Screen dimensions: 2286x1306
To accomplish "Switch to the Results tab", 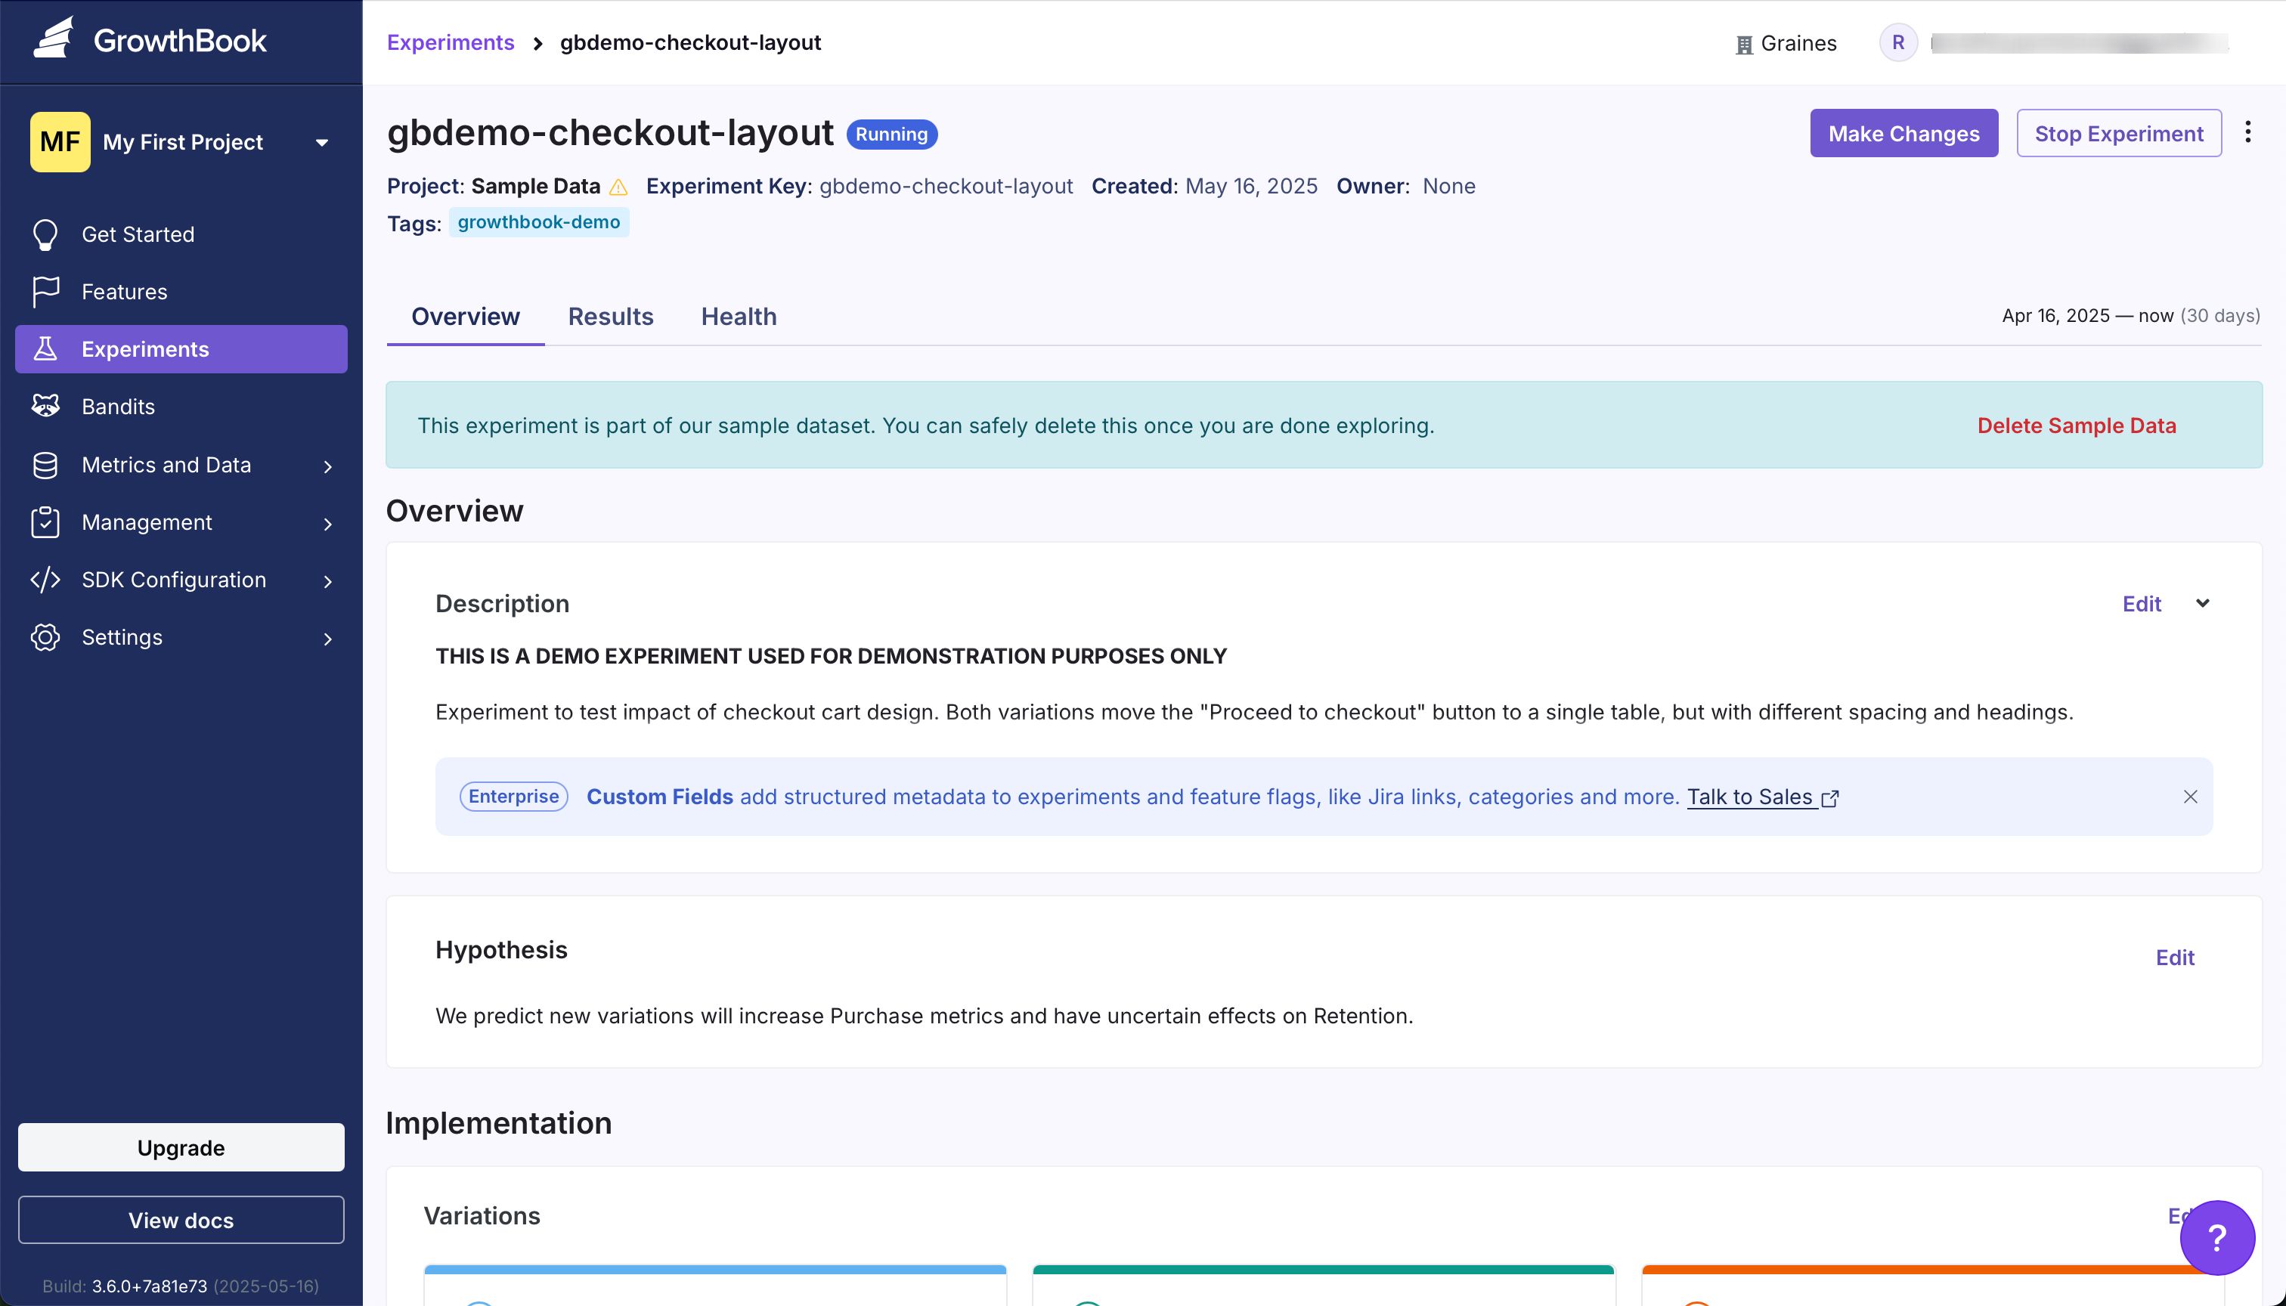I will point(610,317).
